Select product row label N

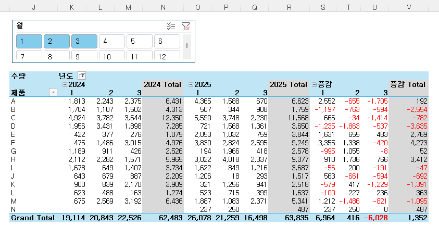click(x=13, y=209)
